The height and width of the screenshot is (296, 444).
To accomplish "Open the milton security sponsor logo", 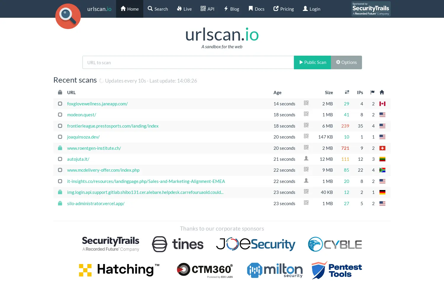I will click(x=275, y=270).
